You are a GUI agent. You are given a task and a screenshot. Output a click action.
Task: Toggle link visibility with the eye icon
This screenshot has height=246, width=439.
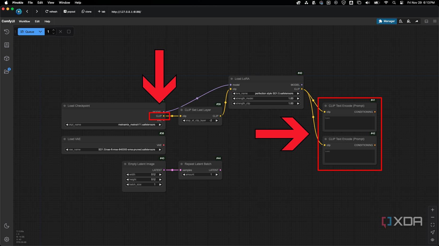click(432, 240)
